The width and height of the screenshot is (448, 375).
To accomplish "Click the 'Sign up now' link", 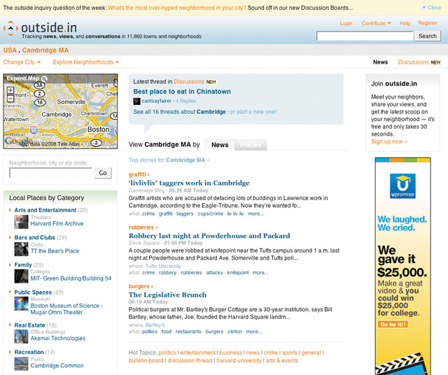I will point(389,141).
